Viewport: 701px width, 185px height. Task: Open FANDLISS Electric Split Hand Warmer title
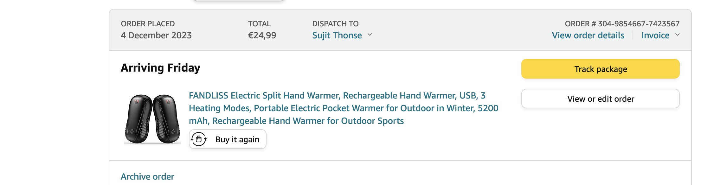(x=344, y=108)
